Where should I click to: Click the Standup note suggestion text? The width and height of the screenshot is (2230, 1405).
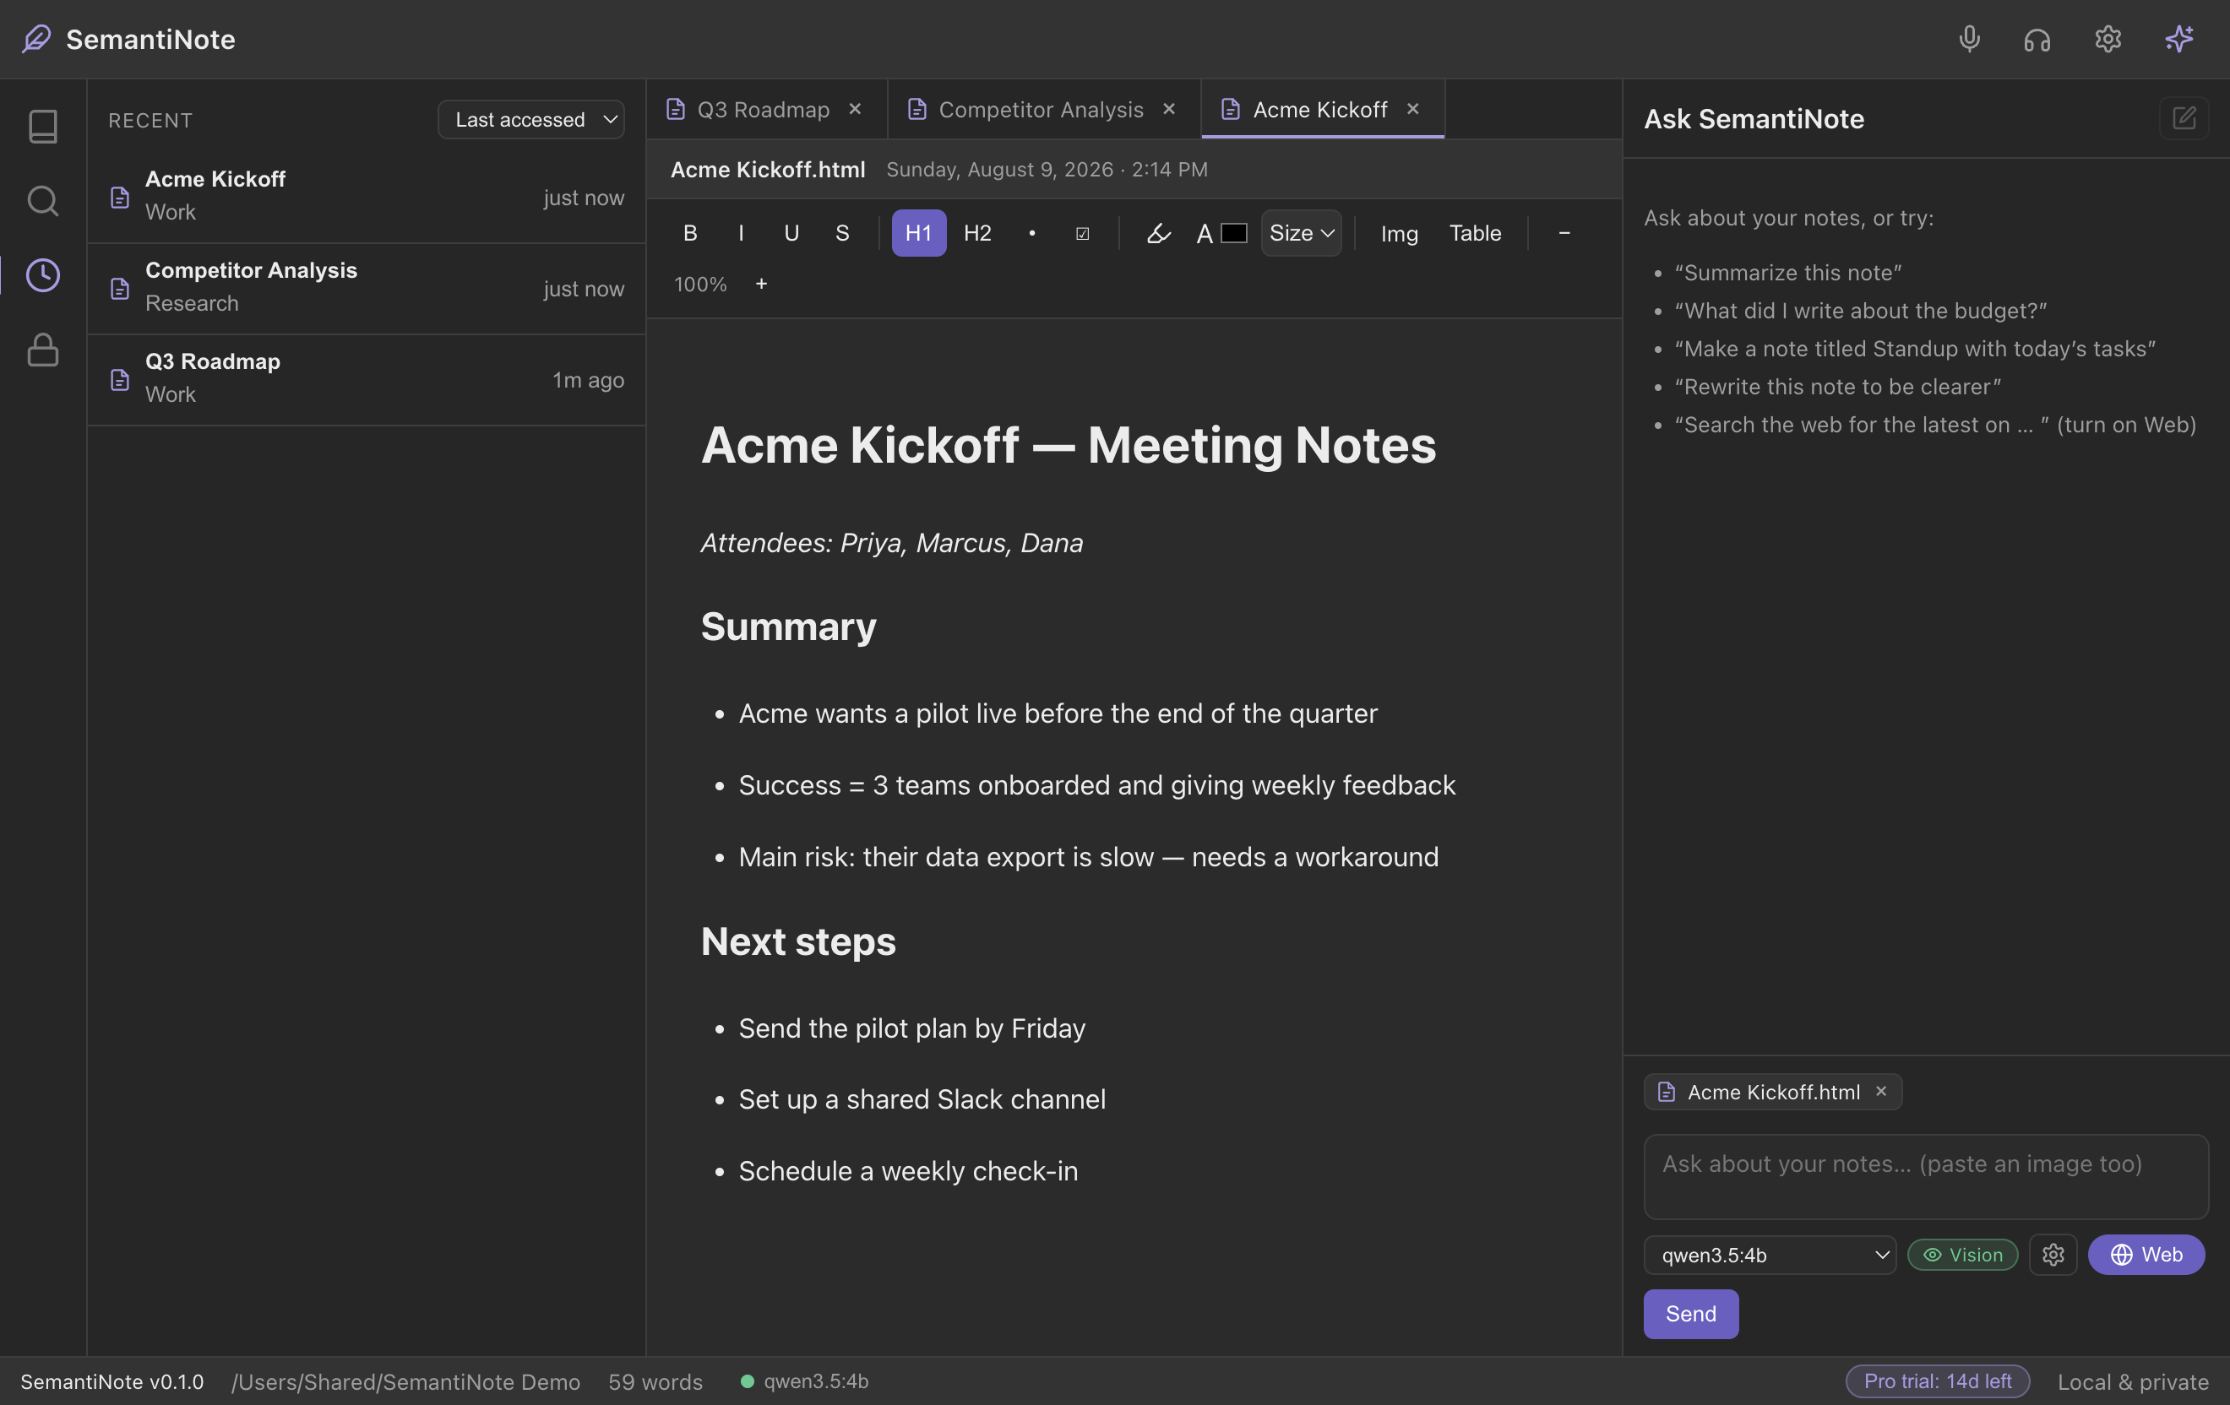click(1914, 348)
